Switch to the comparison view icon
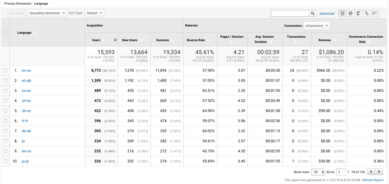This screenshot has width=389, height=184. click(x=366, y=14)
